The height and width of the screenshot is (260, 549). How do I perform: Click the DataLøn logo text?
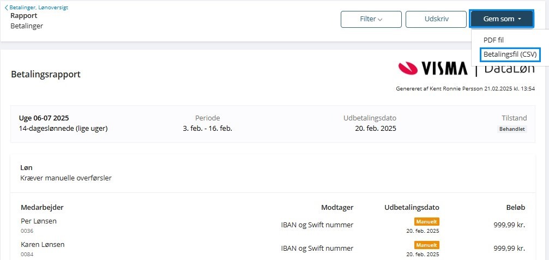(x=509, y=69)
